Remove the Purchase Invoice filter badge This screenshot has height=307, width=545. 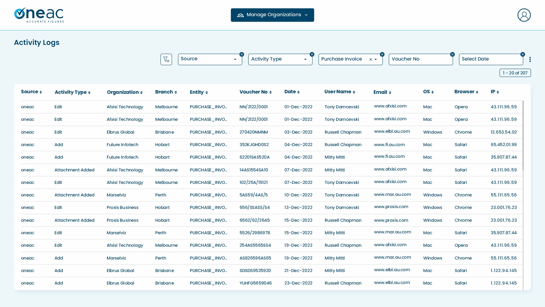coord(382,54)
